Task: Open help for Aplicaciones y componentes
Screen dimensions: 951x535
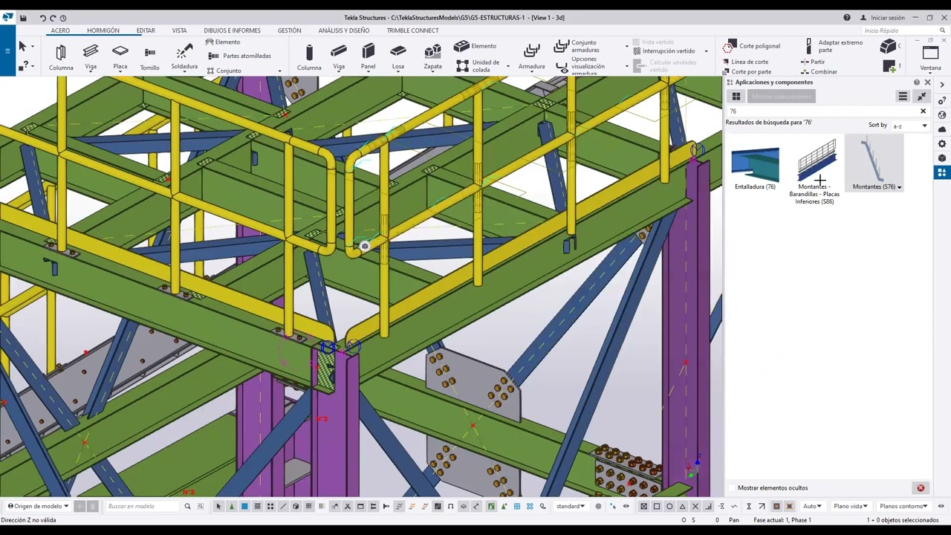Action: (917, 82)
